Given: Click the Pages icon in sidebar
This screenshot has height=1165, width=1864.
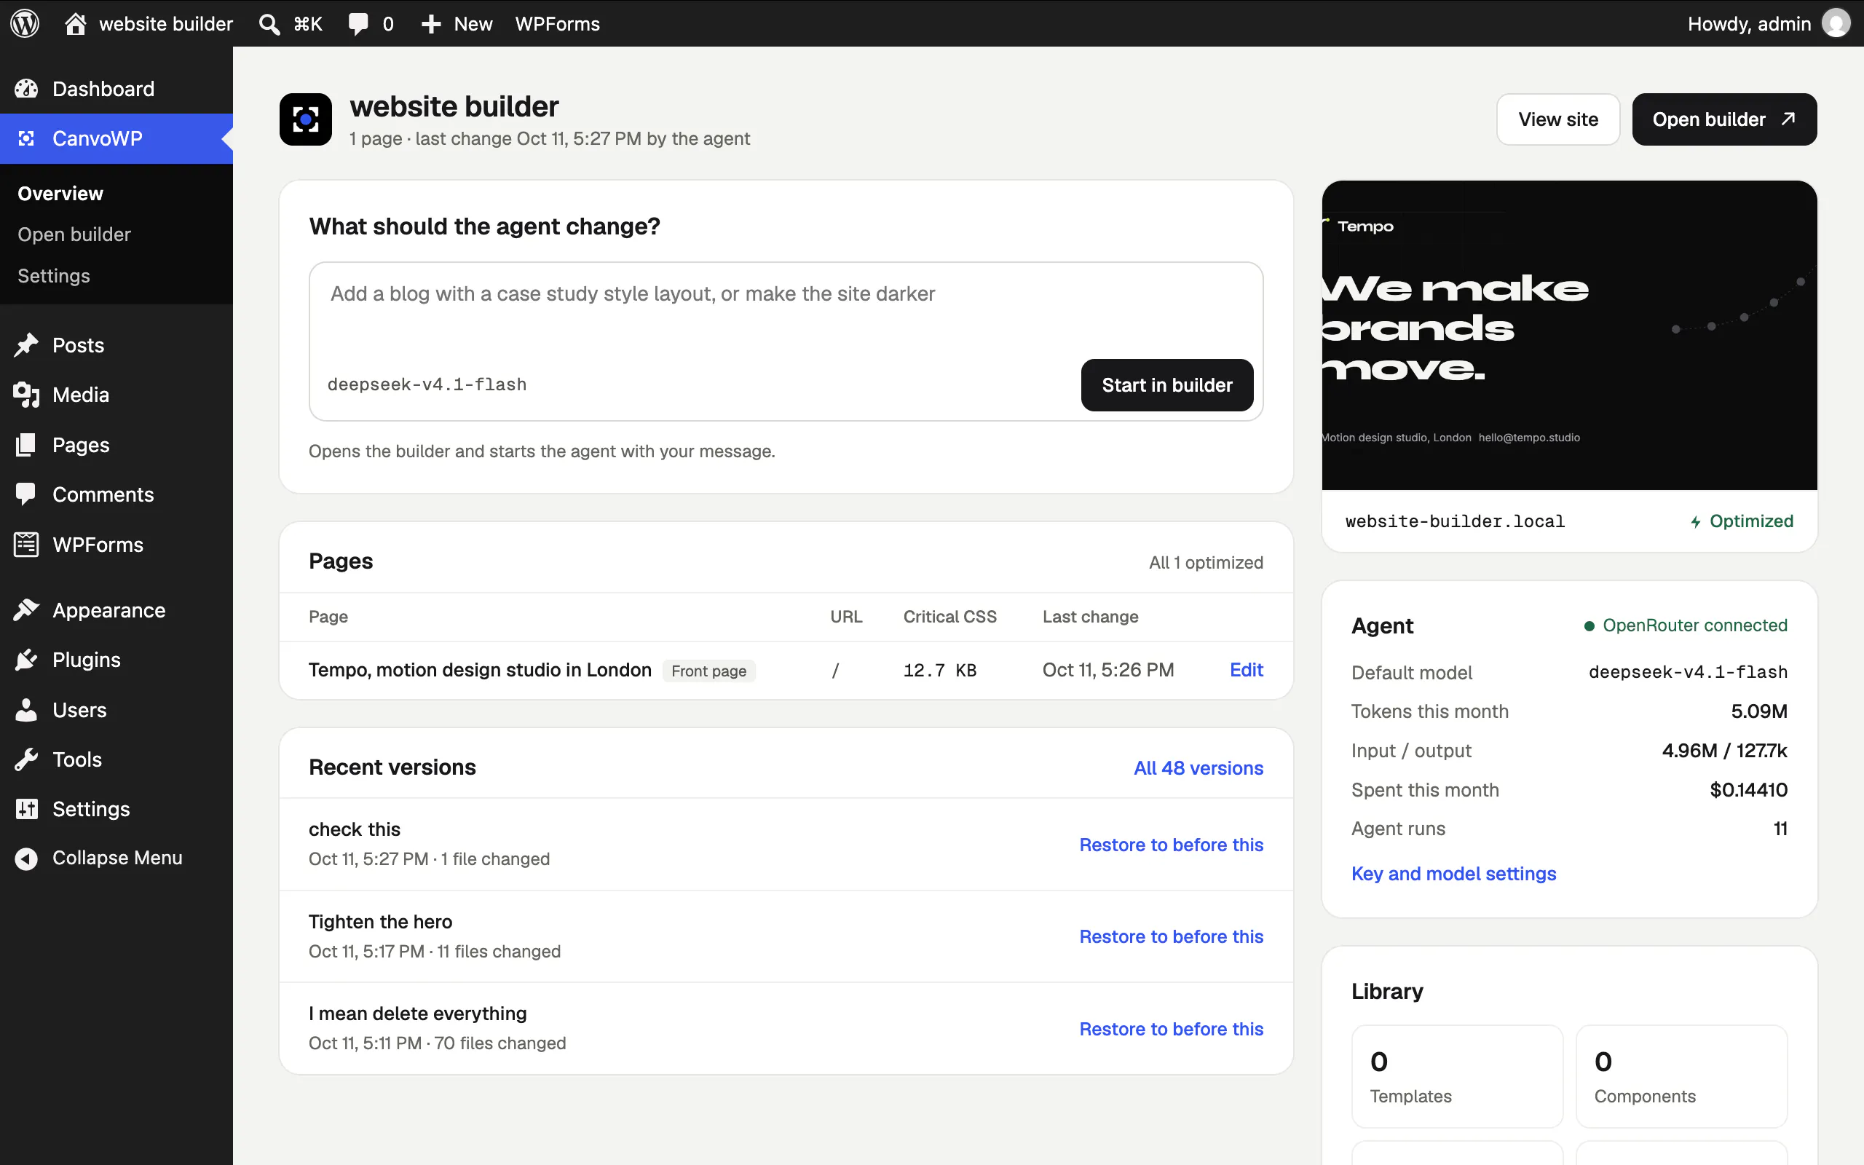Looking at the screenshot, I should click(x=26, y=445).
